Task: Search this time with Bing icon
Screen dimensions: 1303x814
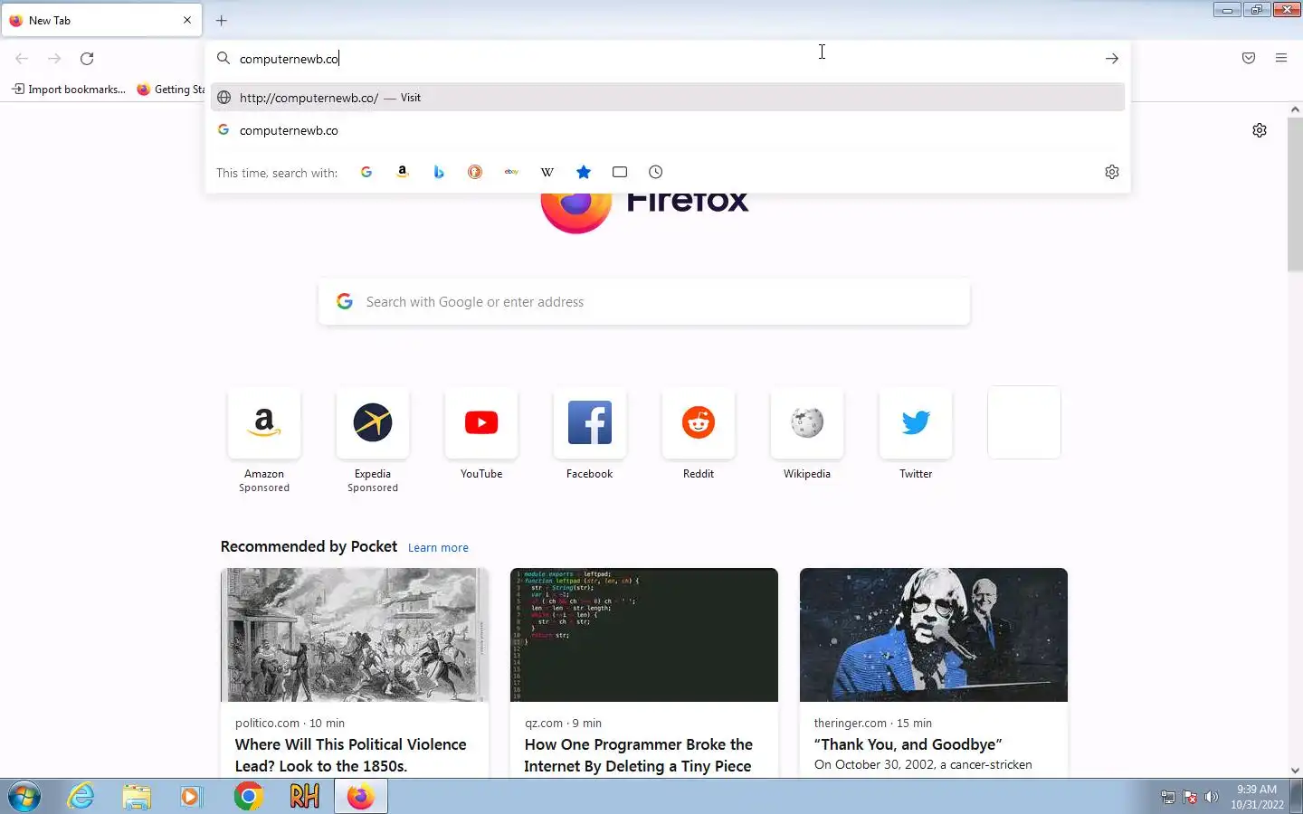Action: point(439,172)
